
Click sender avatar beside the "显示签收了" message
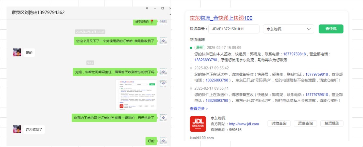click(163, 118)
